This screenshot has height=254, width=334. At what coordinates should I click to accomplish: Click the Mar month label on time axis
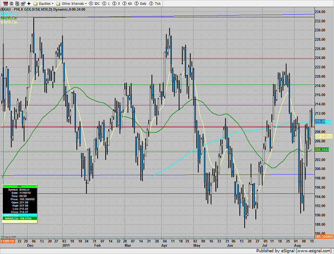click(128, 246)
